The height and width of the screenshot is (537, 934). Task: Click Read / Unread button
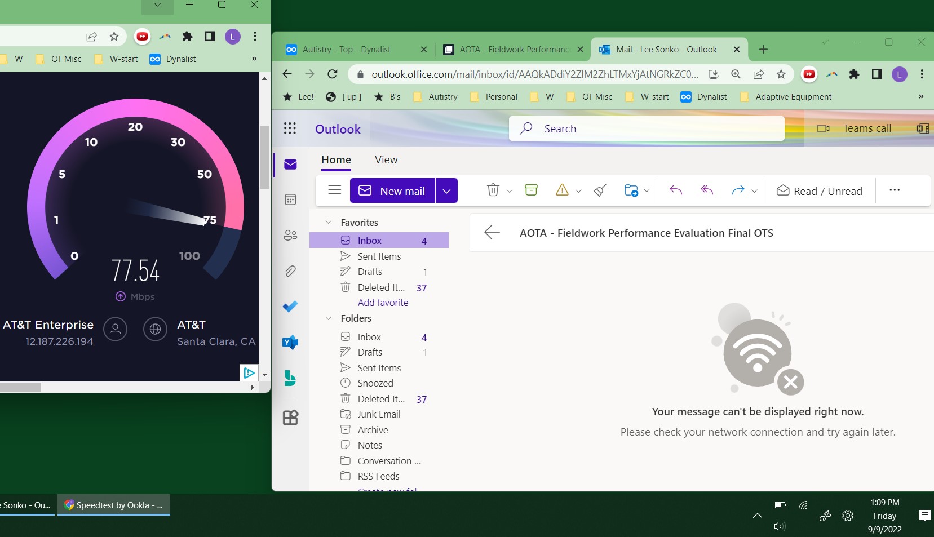[x=819, y=190]
